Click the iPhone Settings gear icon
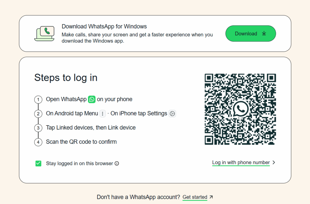The height and width of the screenshot is (204, 310). click(x=172, y=113)
